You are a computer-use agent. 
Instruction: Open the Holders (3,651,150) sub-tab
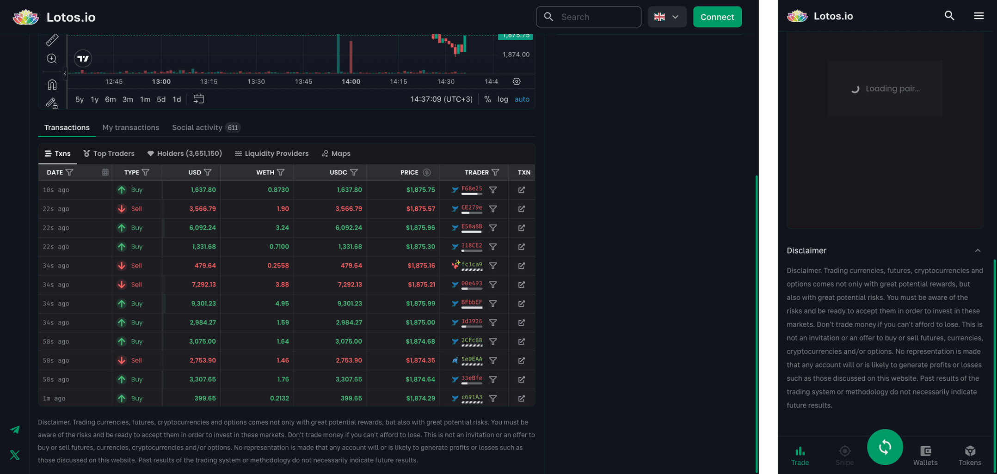pos(185,153)
